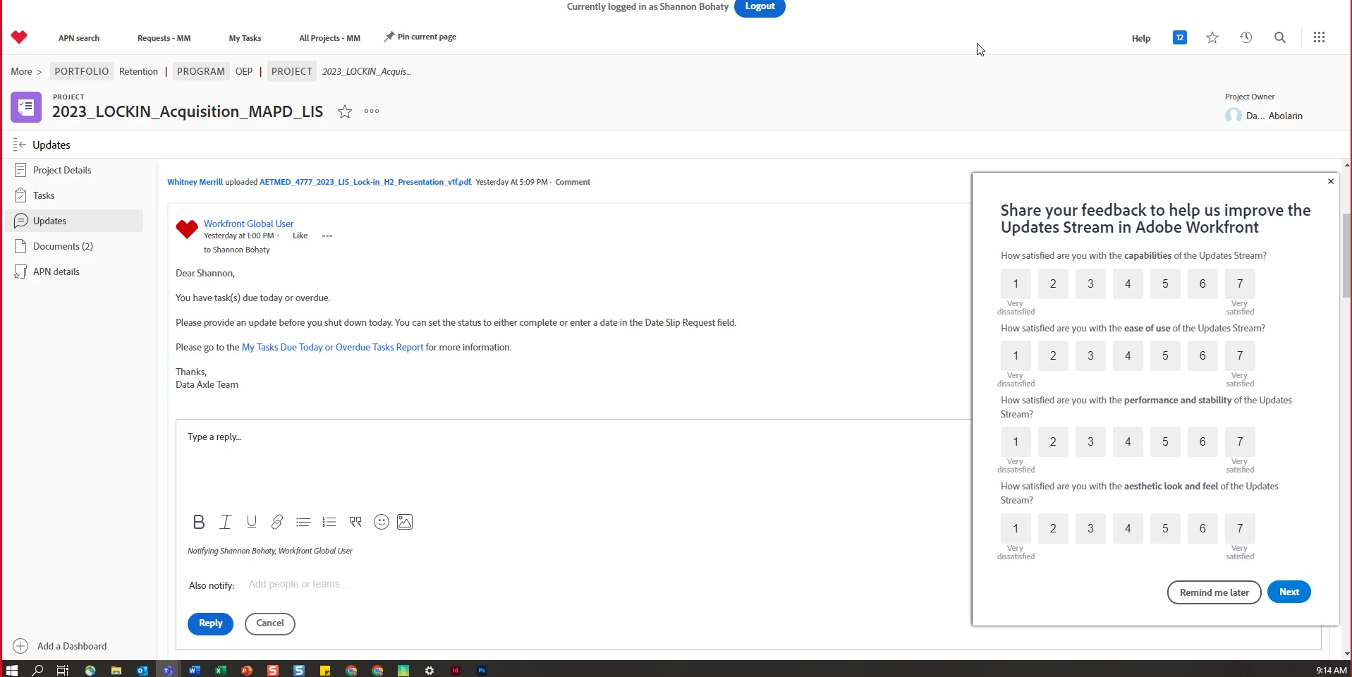The image size is (1352, 677).
Task: Rate capabilities satisfaction as 7
Action: tap(1240, 283)
